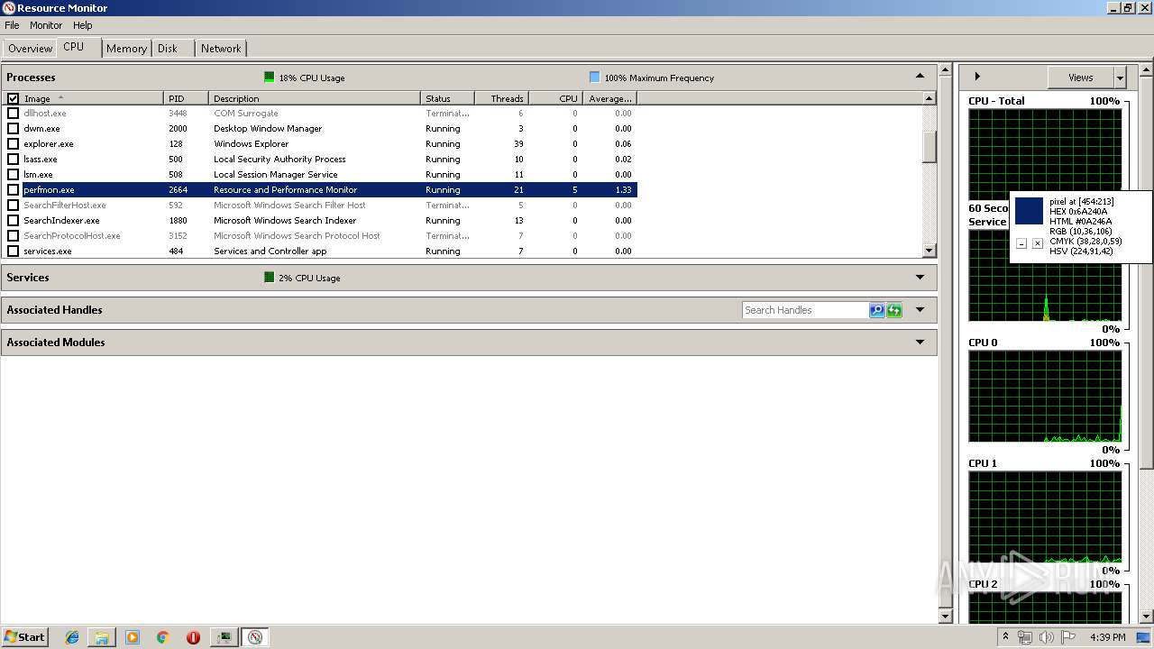Check the dllhost.exe process checkbox
This screenshot has width=1154, height=649.
pos(13,114)
